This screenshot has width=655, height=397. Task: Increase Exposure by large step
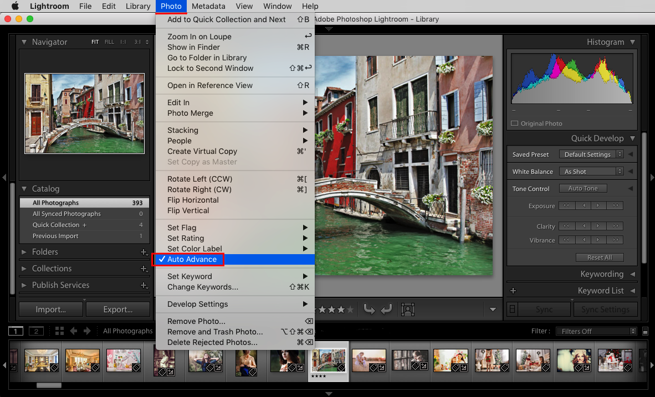615,205
